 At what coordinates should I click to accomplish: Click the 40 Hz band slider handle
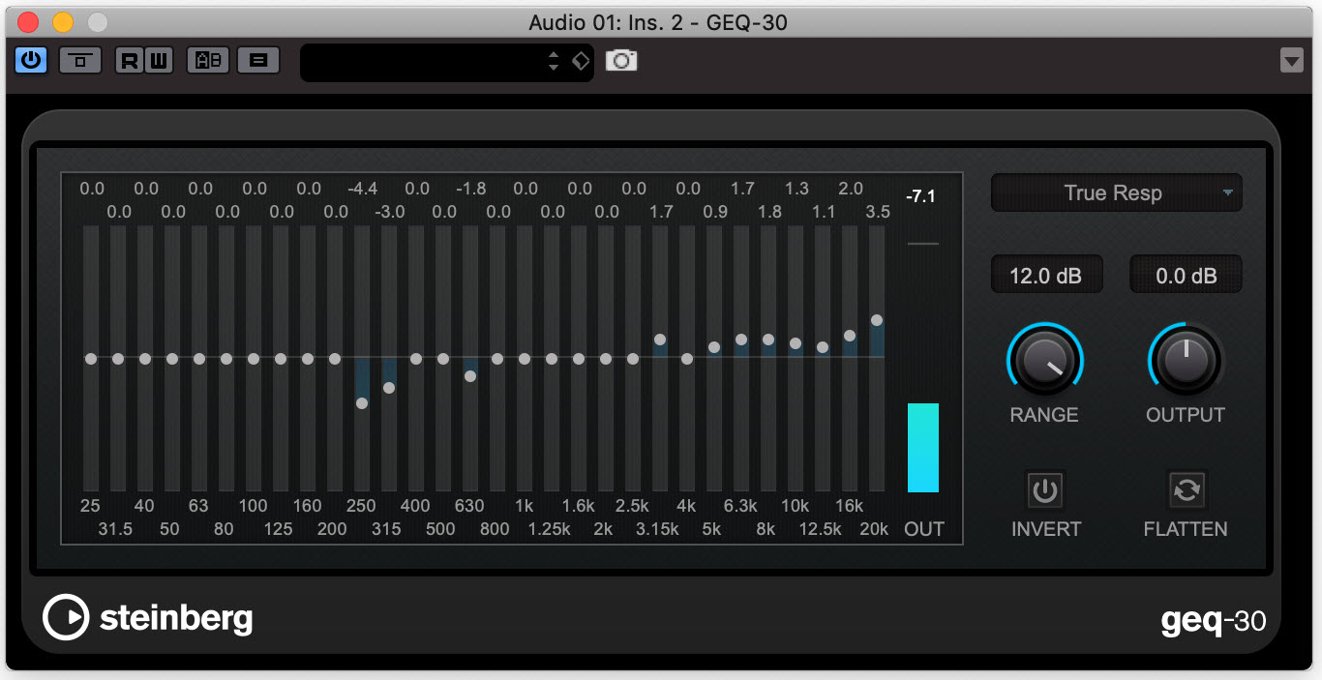coord(145,359)
